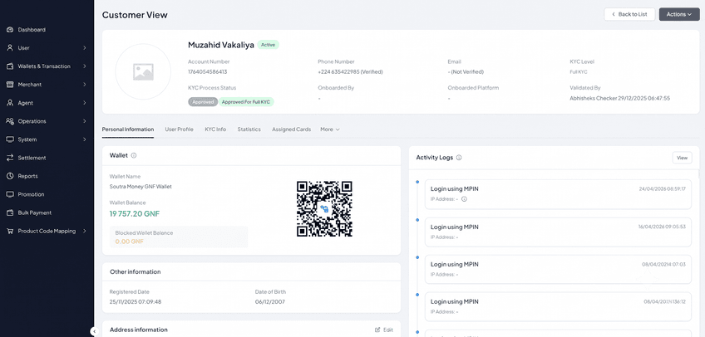Click the Settlement arrows icon
This screenshot has height=337, width=705.
pyautogui.click(x=10, y=158)
